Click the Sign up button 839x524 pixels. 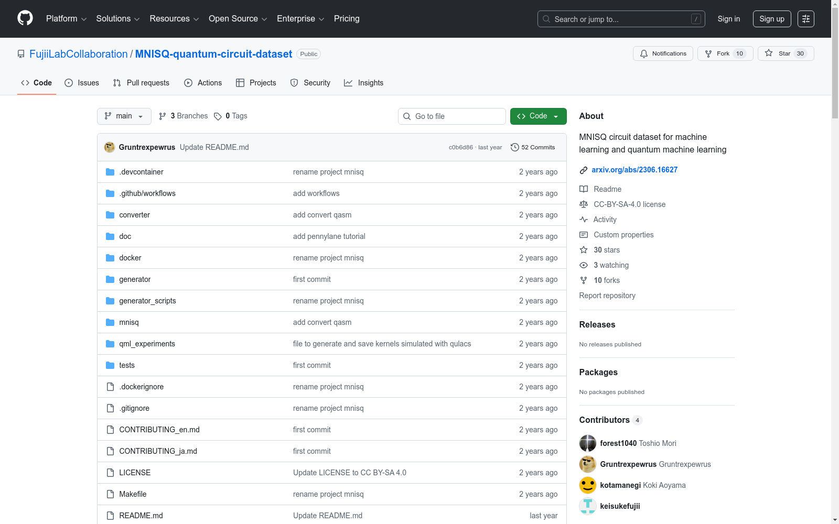coord(772,19)
